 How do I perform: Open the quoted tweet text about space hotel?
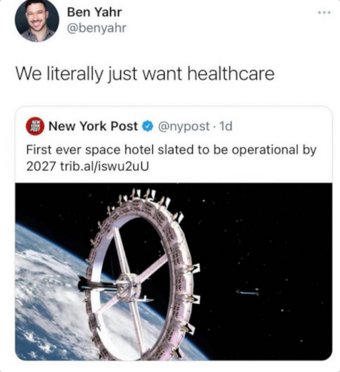click(171, 158)
